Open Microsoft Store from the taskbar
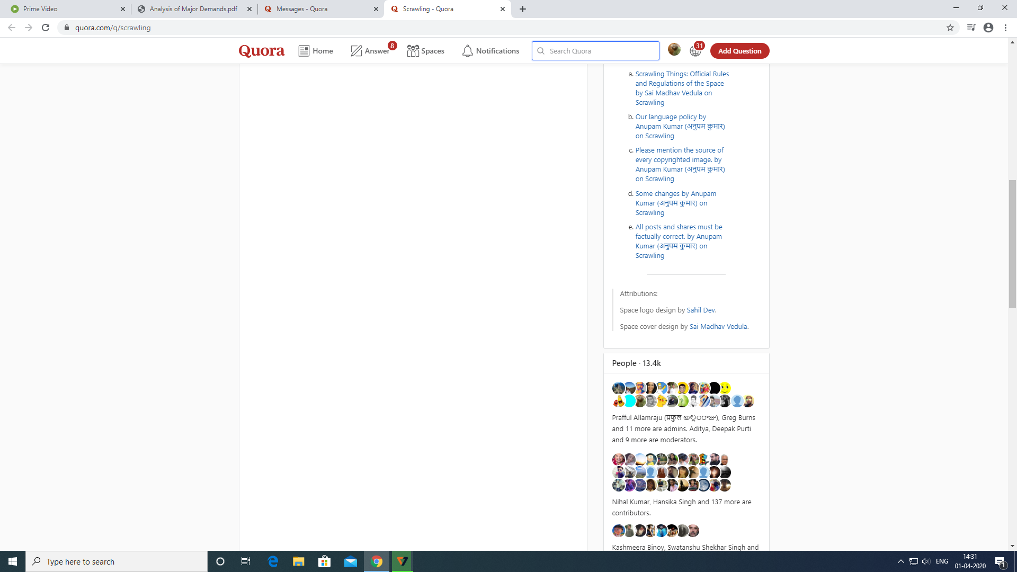This screenshot has width=1017, height=572. click(x=325, y=561)
